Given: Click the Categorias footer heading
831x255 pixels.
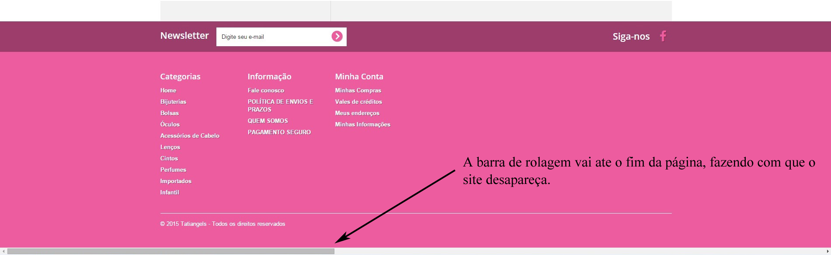Looking at the screenshot, I should (x=180, y=76).
